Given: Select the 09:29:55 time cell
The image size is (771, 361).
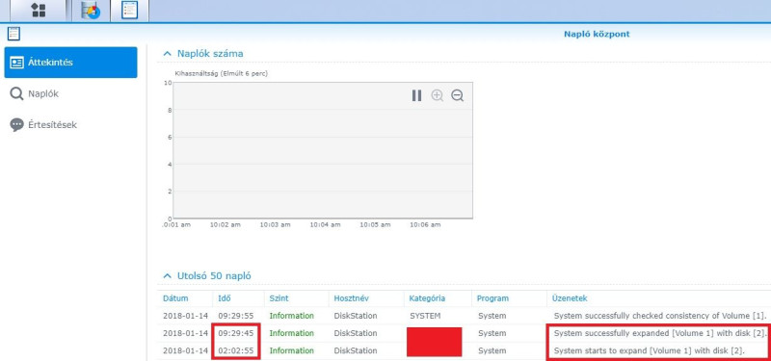Looking at the screenshot, I should pyautogui.click(x=236, y=316).
